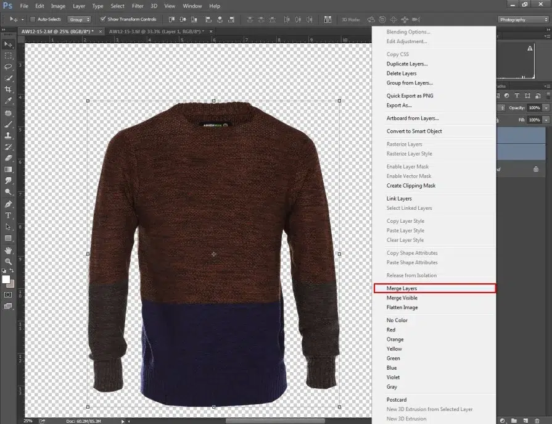Image resolution: width=552 pixels, height=424 pixels.
Task: Select the Eraser tool
Action: point(8,158)
